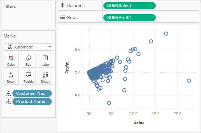Click the Profit axis title
Image resolution: width=201 pixels, height=133 pixels.
pyautogui.click(x=67, y=68)
